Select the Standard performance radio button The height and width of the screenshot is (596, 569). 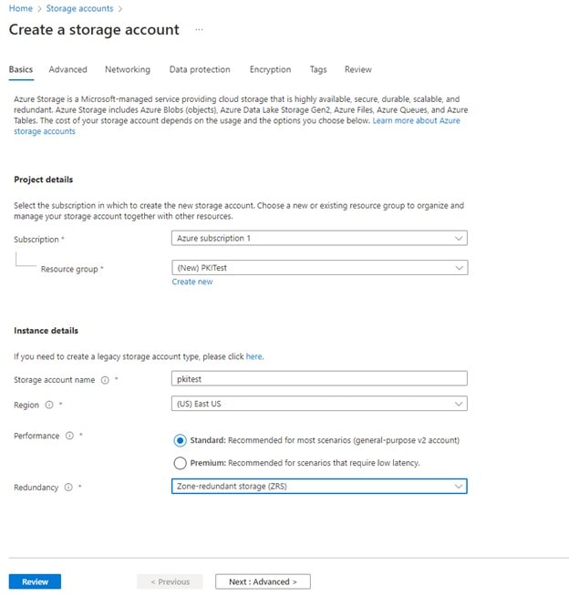tap(180, 440)
